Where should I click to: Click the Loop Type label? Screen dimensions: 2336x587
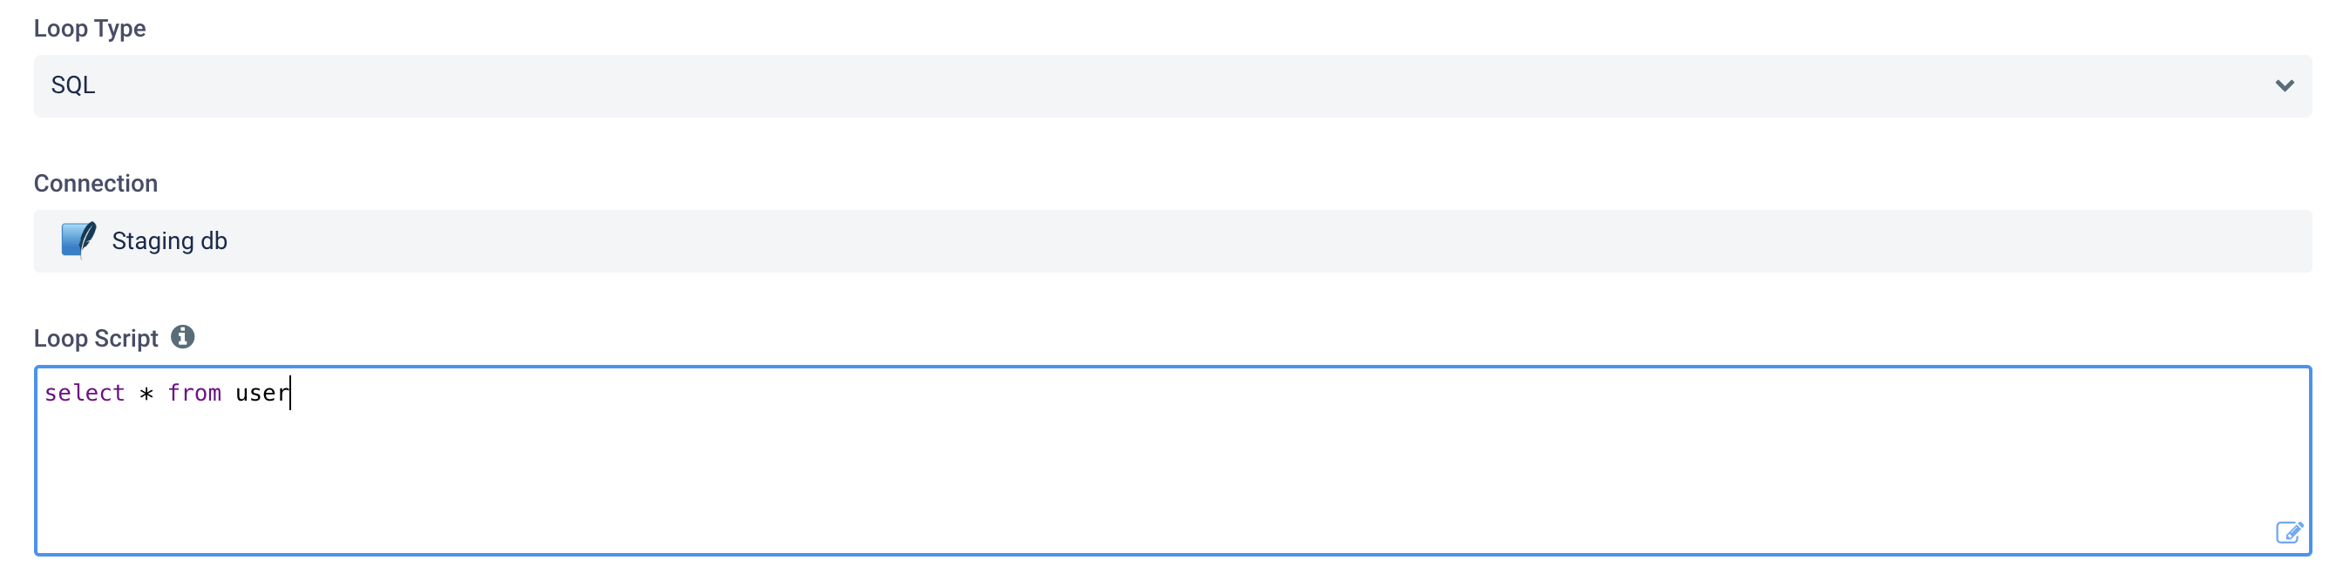click(x=90, y=28)
